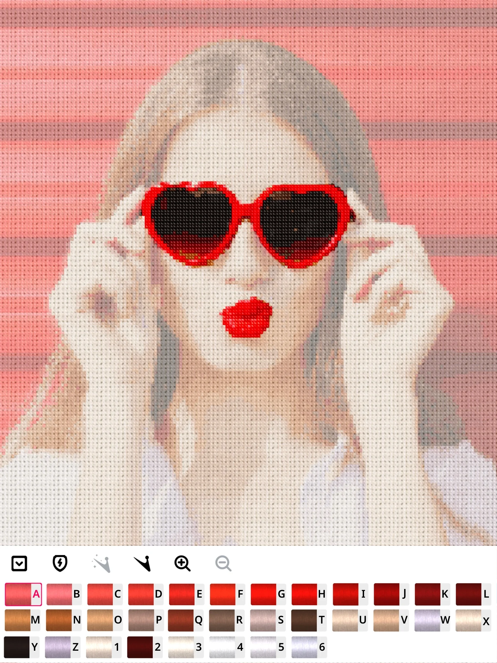Zoom in with the magnifier plus icon

click(x=182, y=564)
